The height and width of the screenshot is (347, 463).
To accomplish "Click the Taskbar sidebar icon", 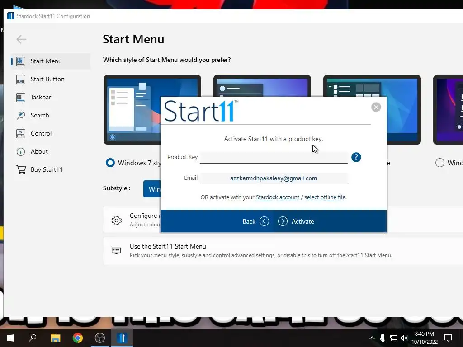I will [21, 98].
